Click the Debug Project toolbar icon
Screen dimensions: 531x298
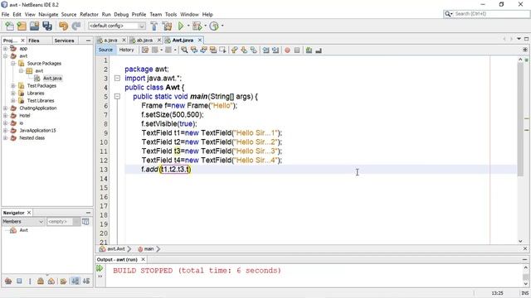[197, 26]
